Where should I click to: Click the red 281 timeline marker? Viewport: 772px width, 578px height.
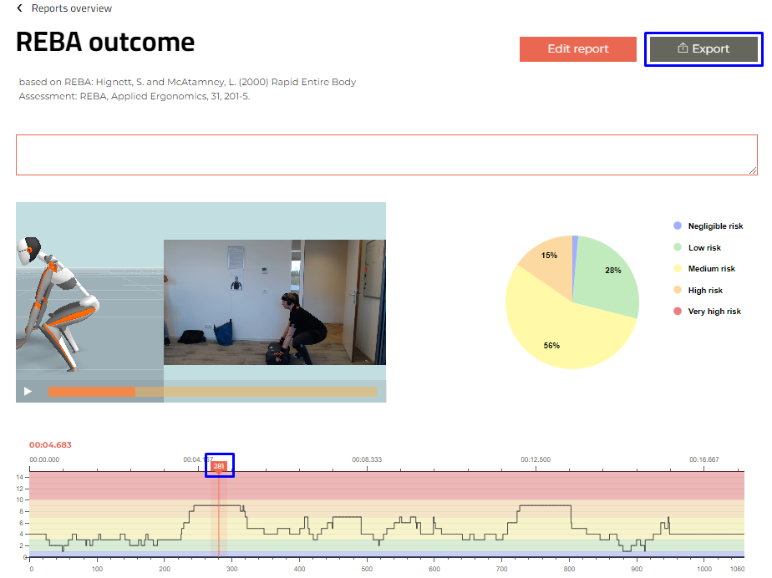[x=219, y=466]
